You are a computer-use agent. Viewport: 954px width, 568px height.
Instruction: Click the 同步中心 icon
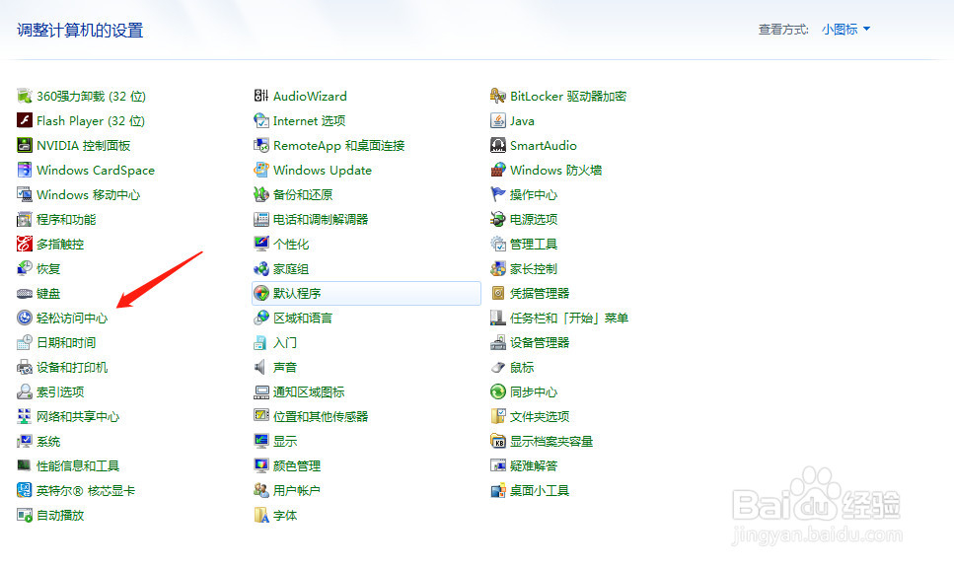click(x=497, y=392)
